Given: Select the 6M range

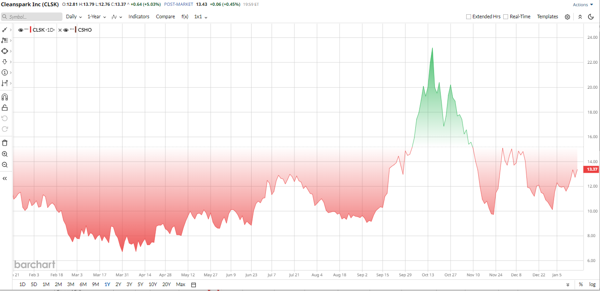Looking at the screenshot, I should click(x=83, y=285).
